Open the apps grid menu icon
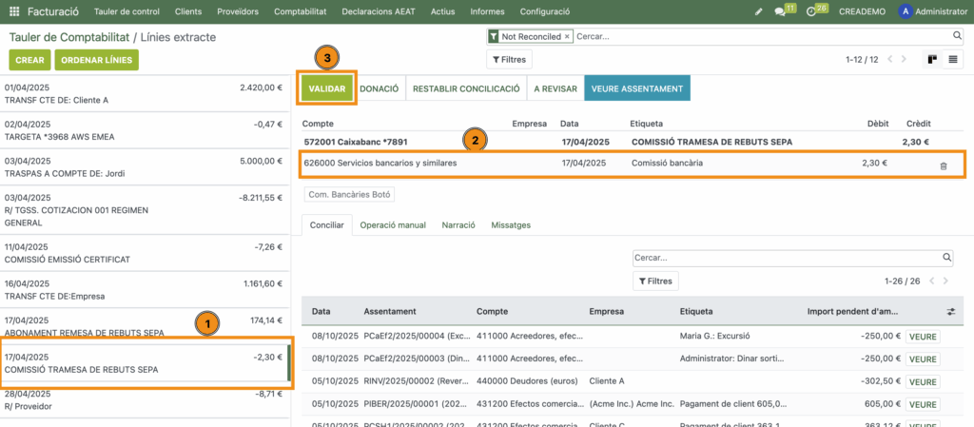The width and height of the screenshot is (974, 427). pyautogui.click(x=14, y=11)
